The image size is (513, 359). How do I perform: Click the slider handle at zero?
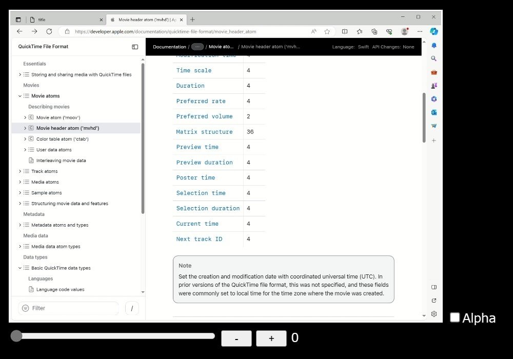click(16, 336)
